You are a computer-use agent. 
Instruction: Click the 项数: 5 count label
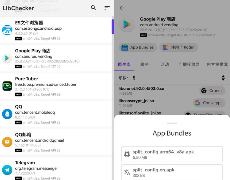[127, 78]
